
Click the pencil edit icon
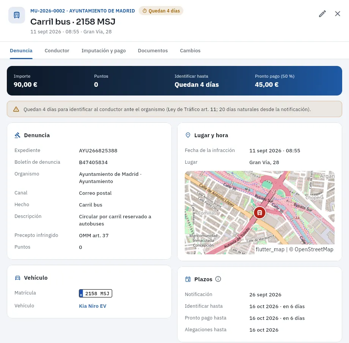(322, 14)
